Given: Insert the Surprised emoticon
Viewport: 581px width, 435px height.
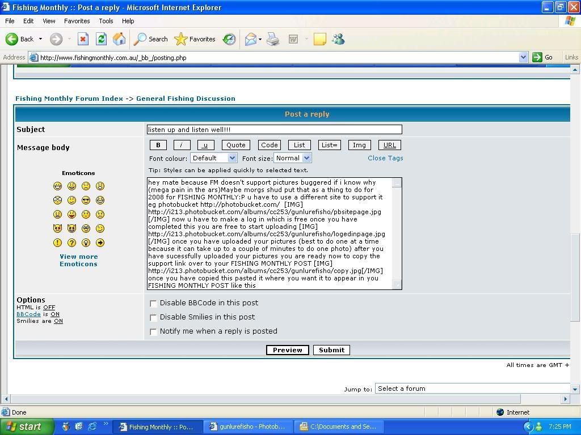Looking at the screenshot, I should pos(100,186).
